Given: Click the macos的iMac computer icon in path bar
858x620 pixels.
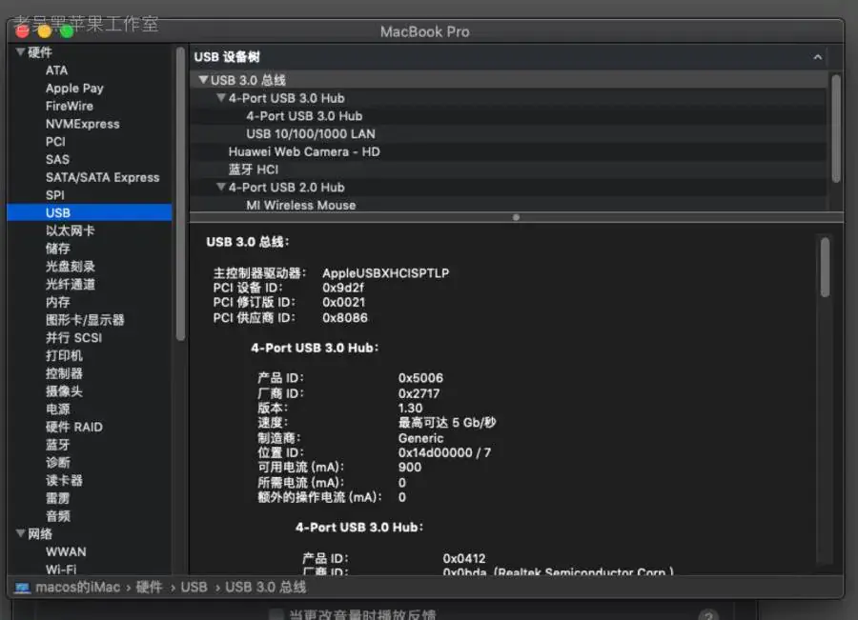Looking at the screenshot, I should pyautogui.click(x=23, y=588).
